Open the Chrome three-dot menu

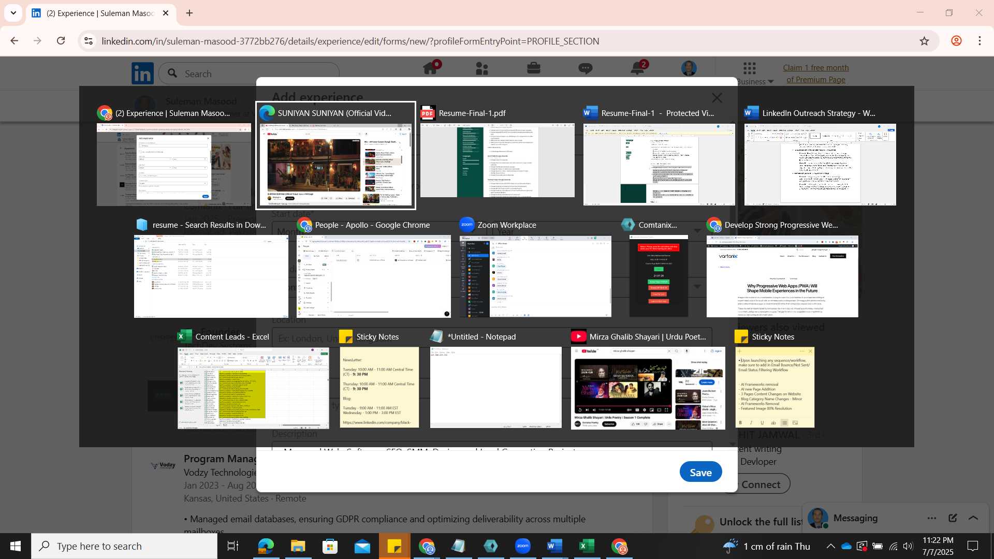[x=980, y=41]
